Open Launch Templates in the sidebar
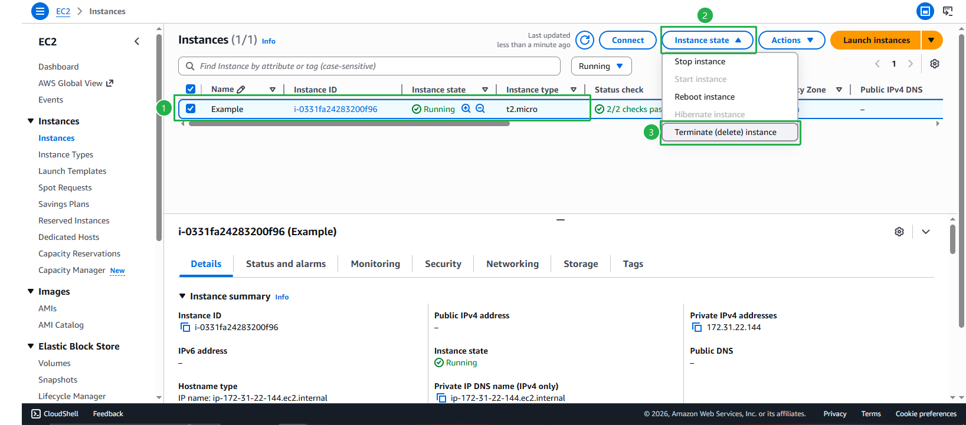Screen dimensions: 966x425 73,171
